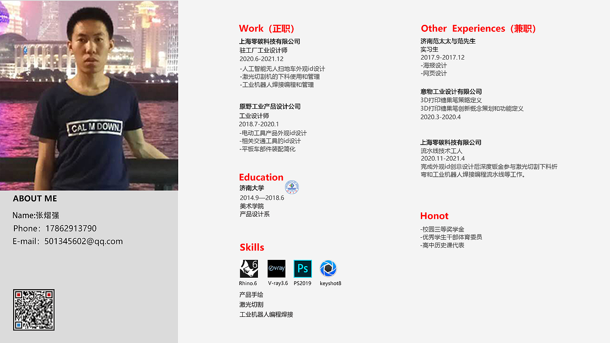The width and height of the screenshot is (610, 343).
Task: Select the school name '济南大学'
Action: (252, 188)
